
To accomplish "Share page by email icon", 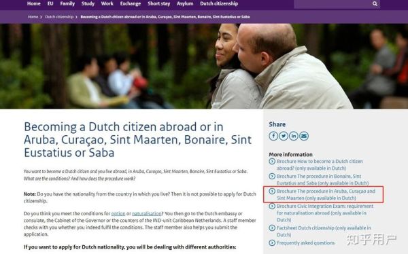I will tap(304, 136).
